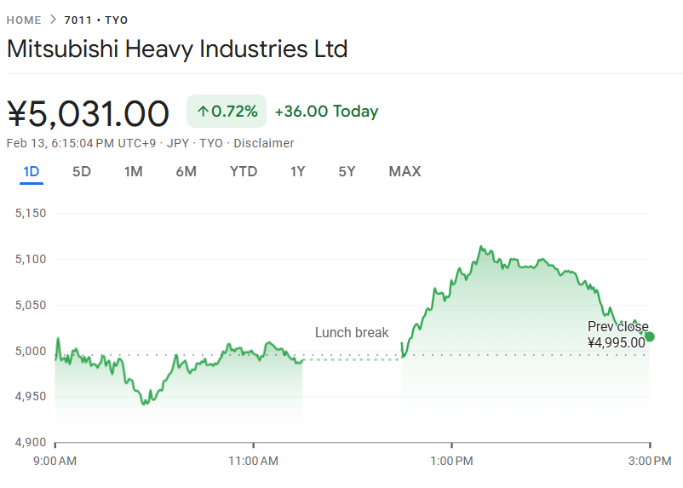This screenshot has width=683, height=488.
Task: Click the Lunch break label on the chart
Action: click(x=352, y=333)
